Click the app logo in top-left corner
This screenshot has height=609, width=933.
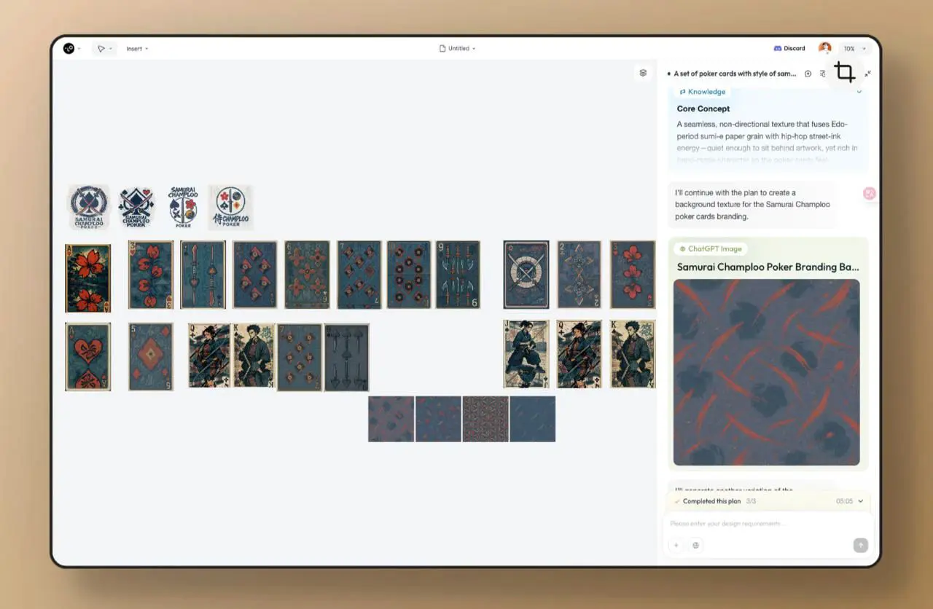coord(69,49)
